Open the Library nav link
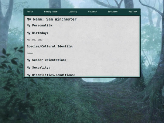The image size is (164, 123). coord(73,12)
